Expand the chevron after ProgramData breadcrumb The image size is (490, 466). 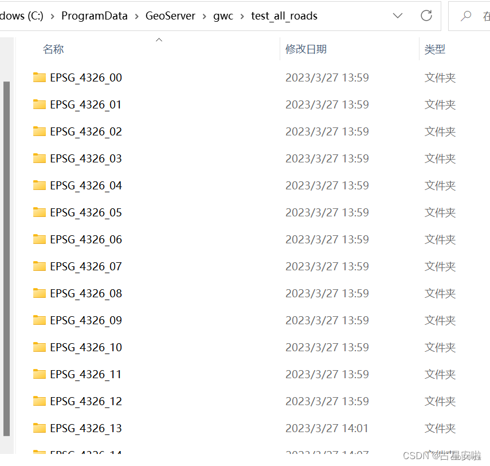click(136, 16)
